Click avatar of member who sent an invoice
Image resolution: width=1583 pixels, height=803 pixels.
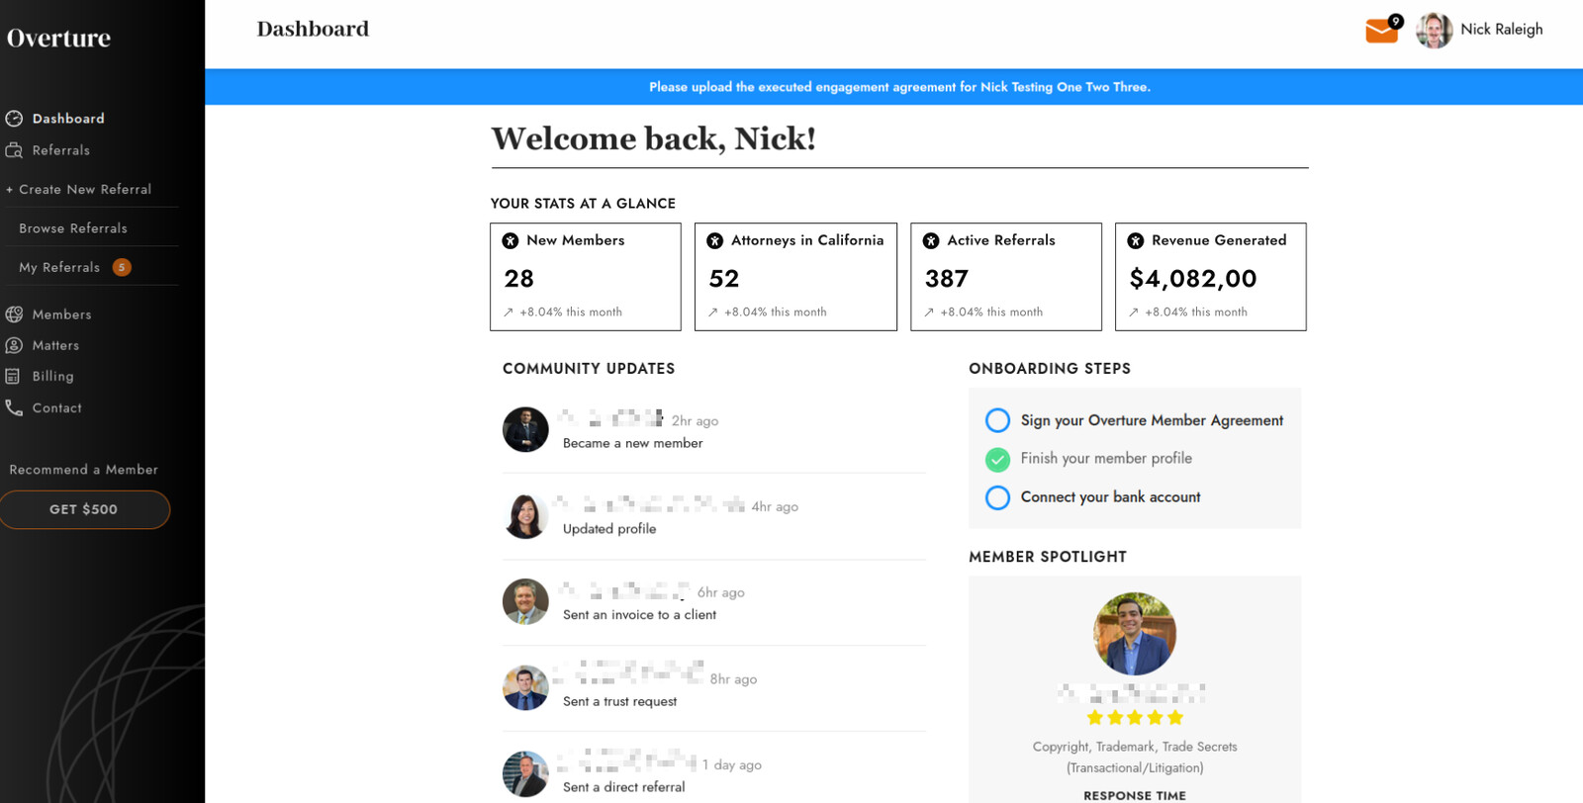525,601
